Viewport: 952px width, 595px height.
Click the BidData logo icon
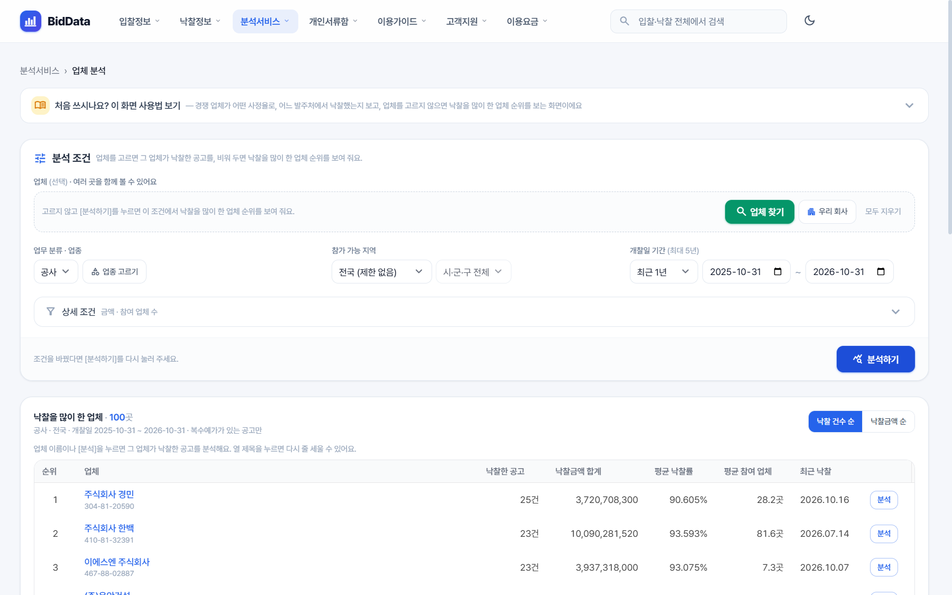(31, 21)
